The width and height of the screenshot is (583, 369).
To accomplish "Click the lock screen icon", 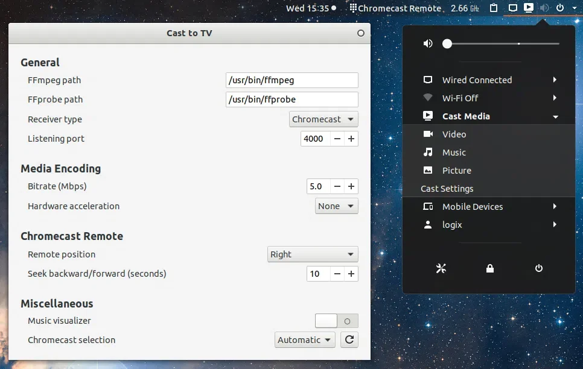I will point(490,268).
